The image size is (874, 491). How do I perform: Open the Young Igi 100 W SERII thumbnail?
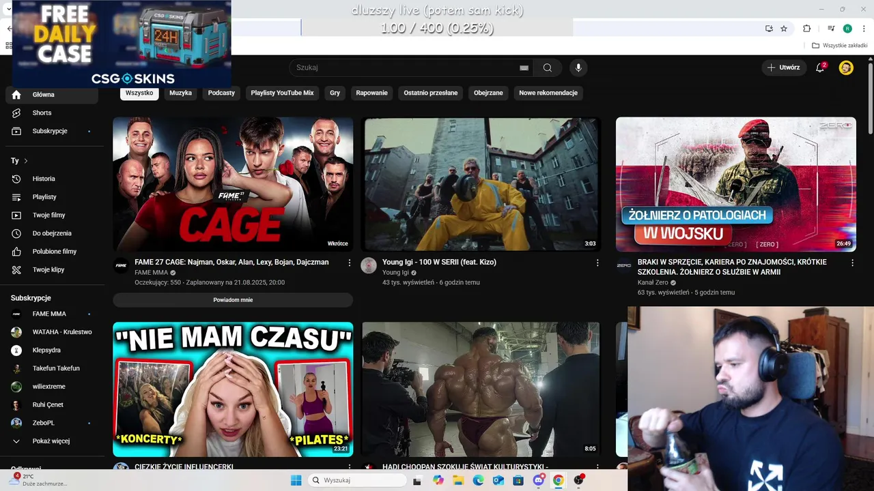coord(481,184)
